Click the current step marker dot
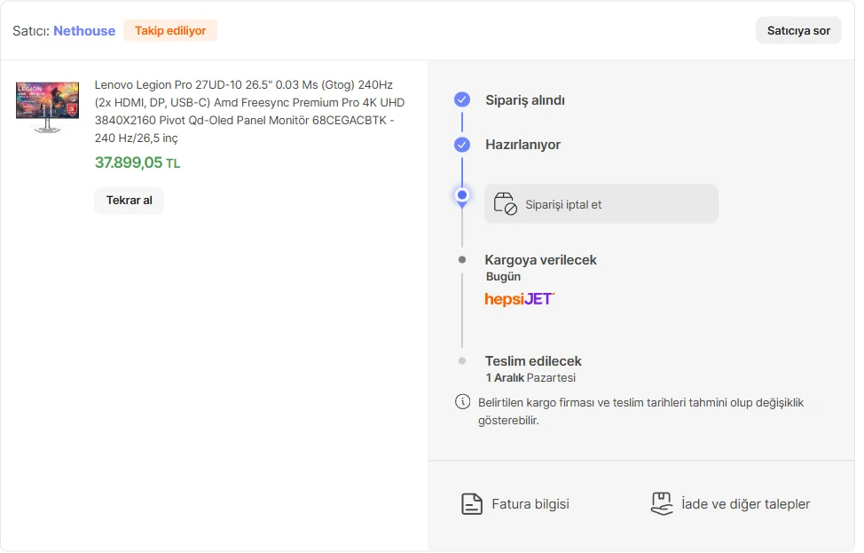Image resolution: width=864 pixels, height=553 pixels. tap(462, 195)
